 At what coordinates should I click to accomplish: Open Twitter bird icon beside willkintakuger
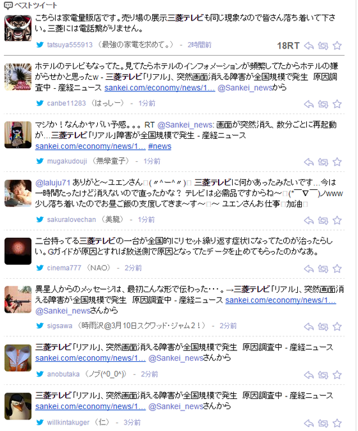[40, 422]
